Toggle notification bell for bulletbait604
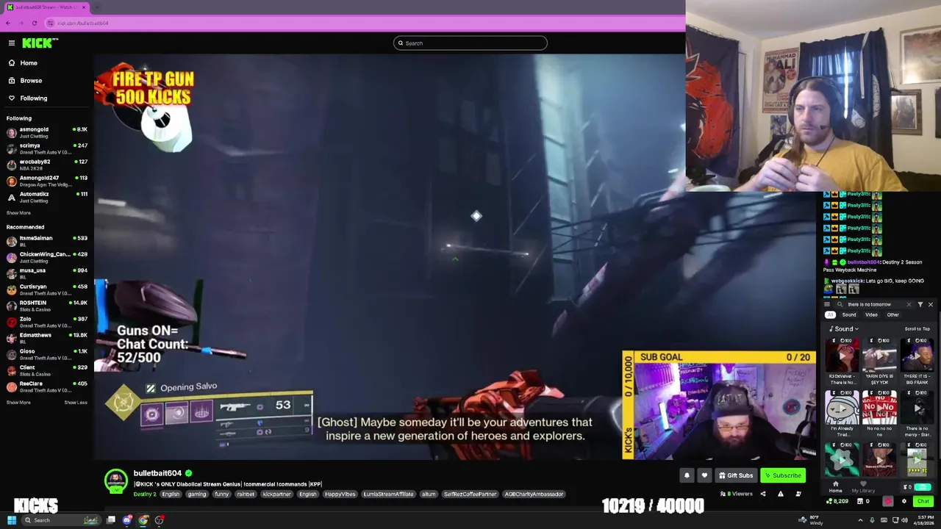The height and width of the screenshot is (529, 941). [x=687, y=475]
